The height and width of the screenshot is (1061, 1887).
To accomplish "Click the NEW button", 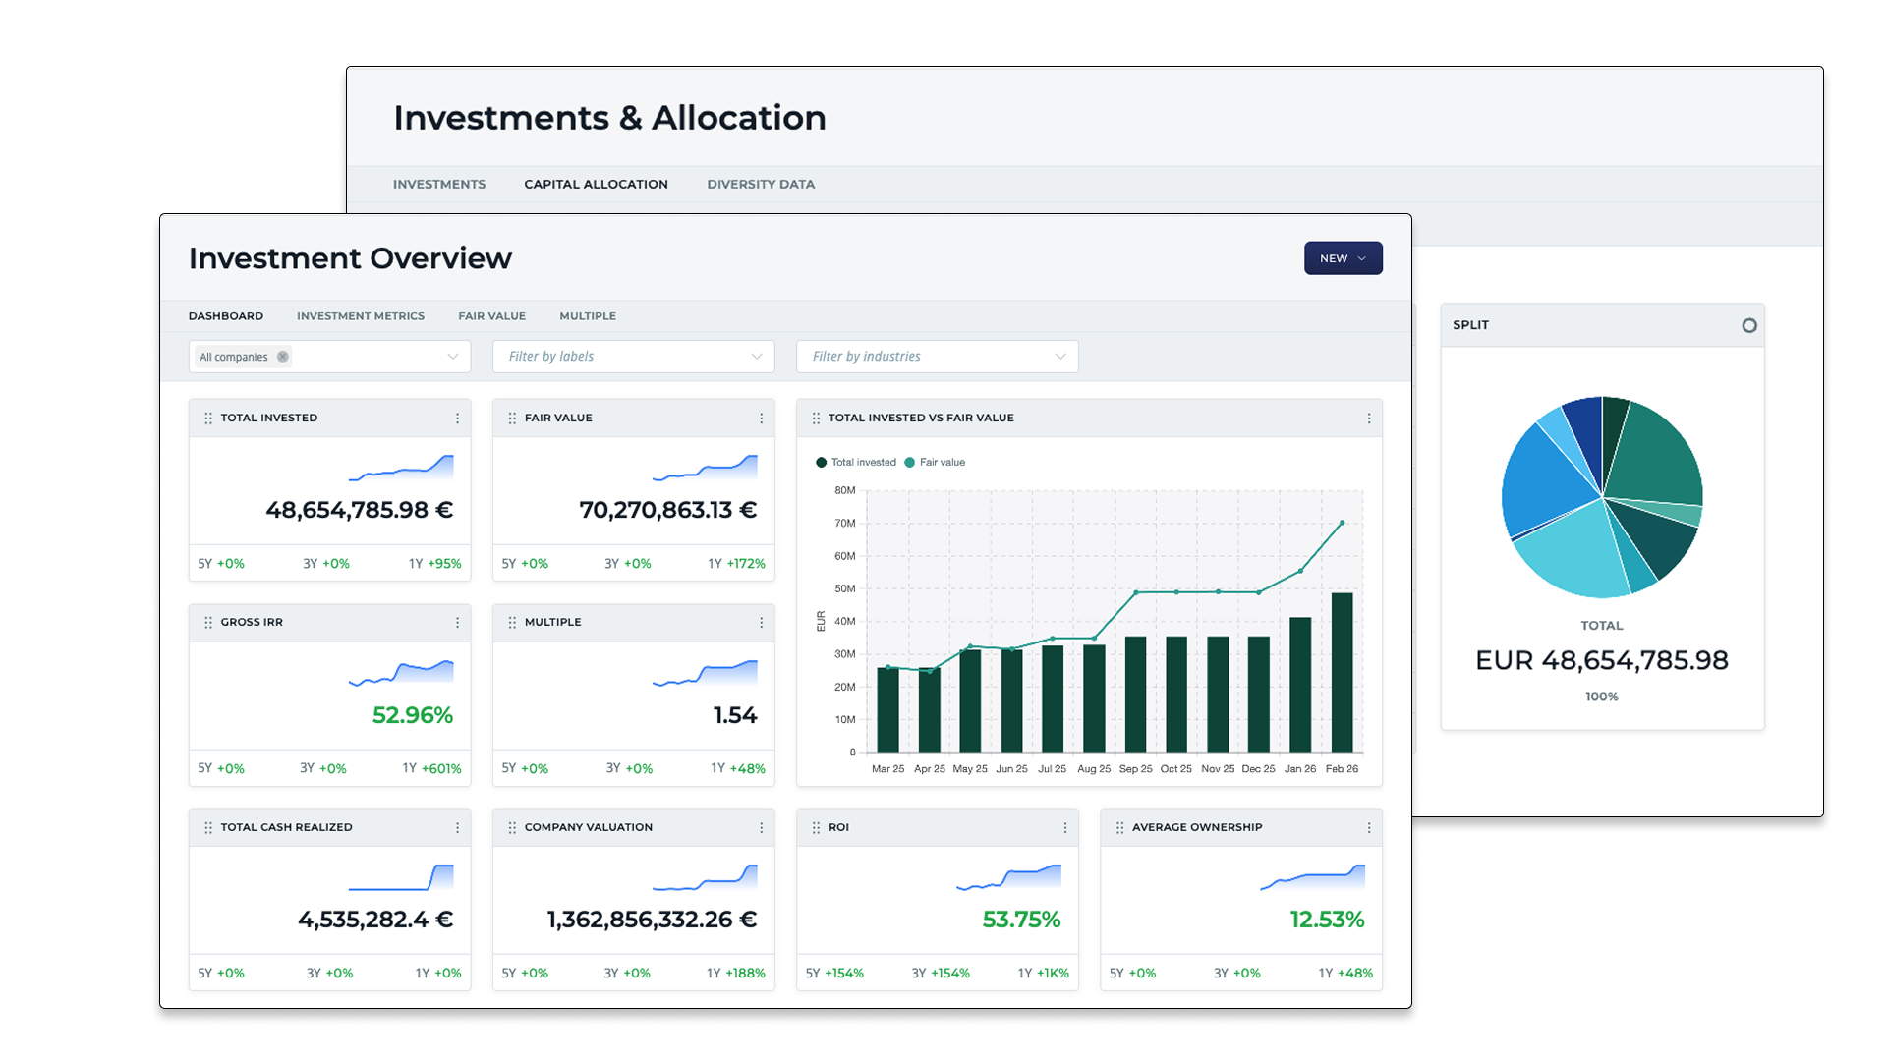I will coord(1343,258).
